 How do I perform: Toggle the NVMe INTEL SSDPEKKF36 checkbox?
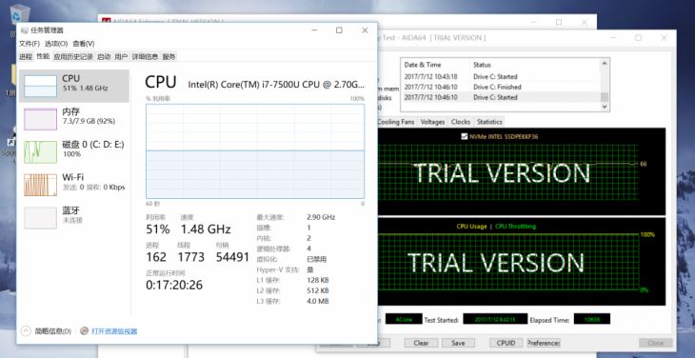465,136
